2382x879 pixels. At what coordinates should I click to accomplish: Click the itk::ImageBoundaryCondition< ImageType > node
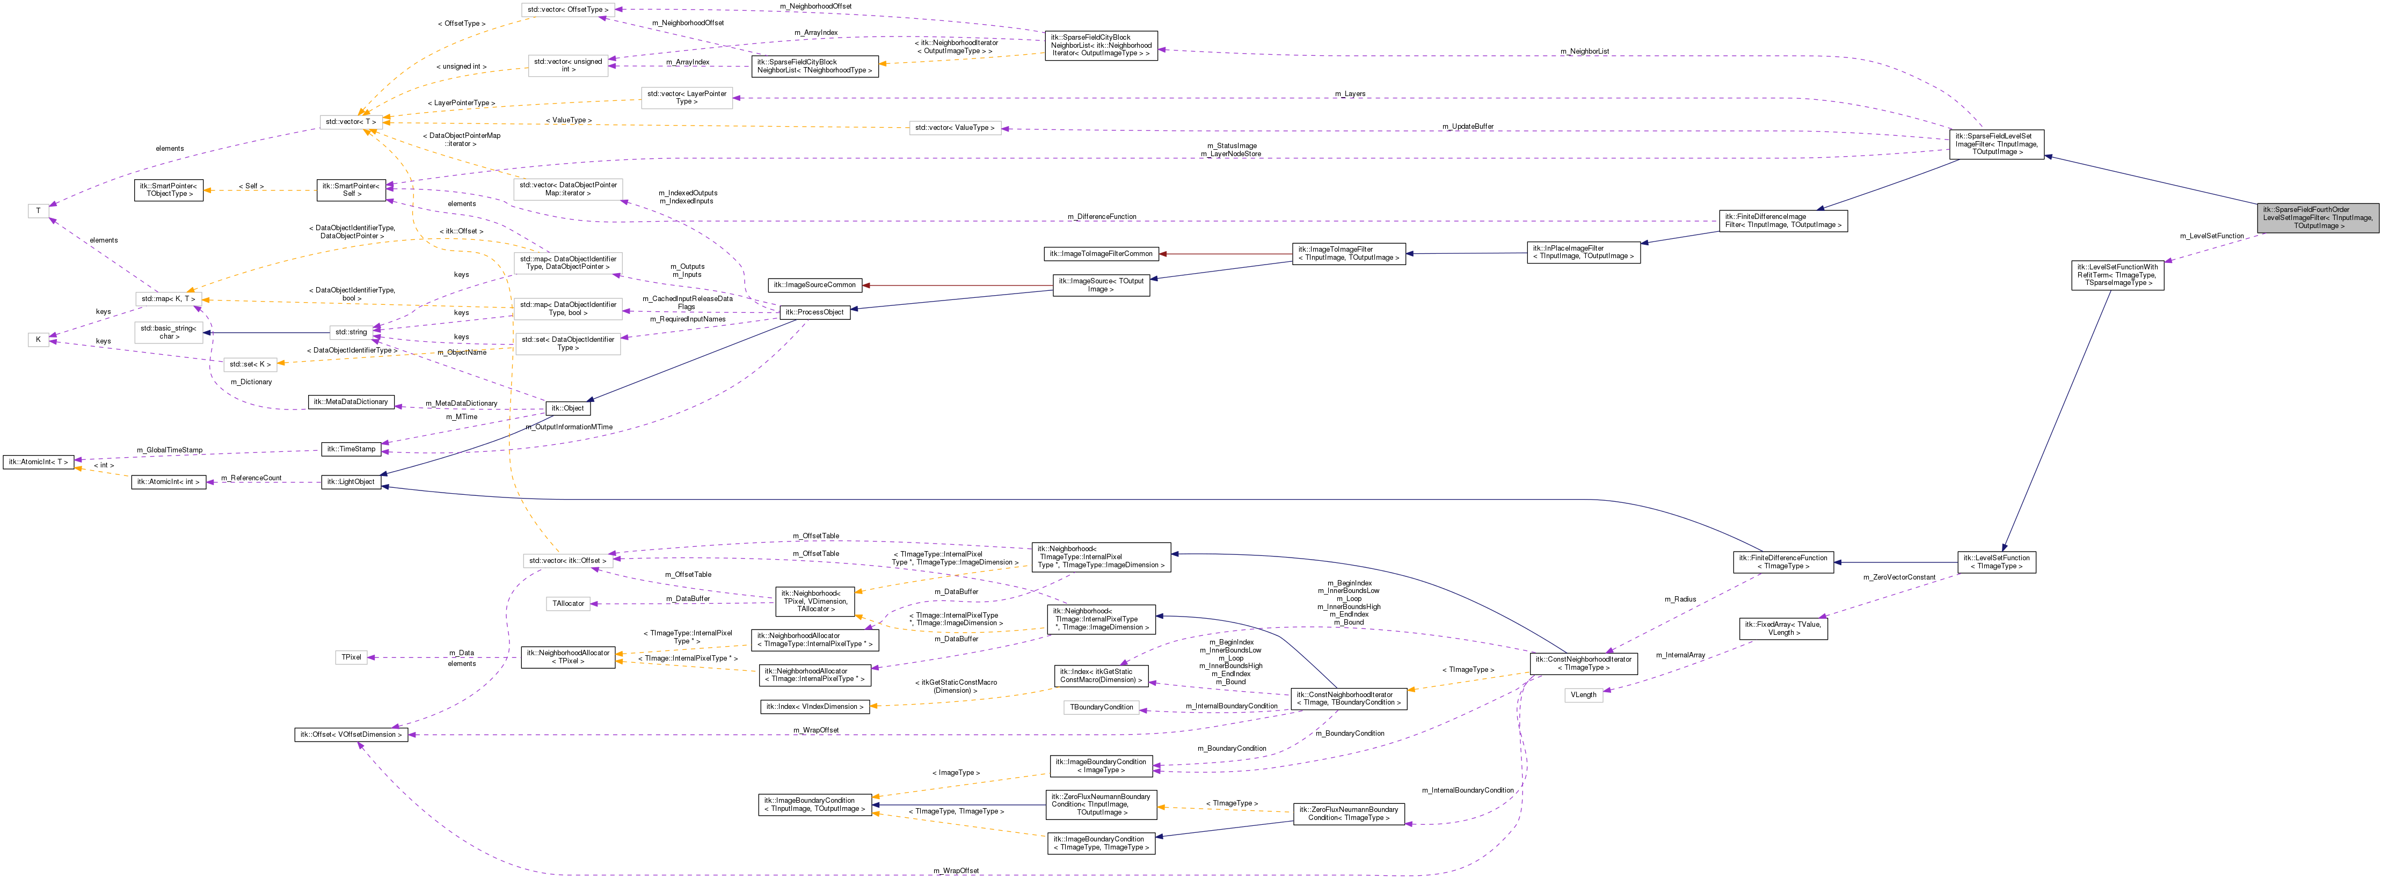pos(1101,766)
